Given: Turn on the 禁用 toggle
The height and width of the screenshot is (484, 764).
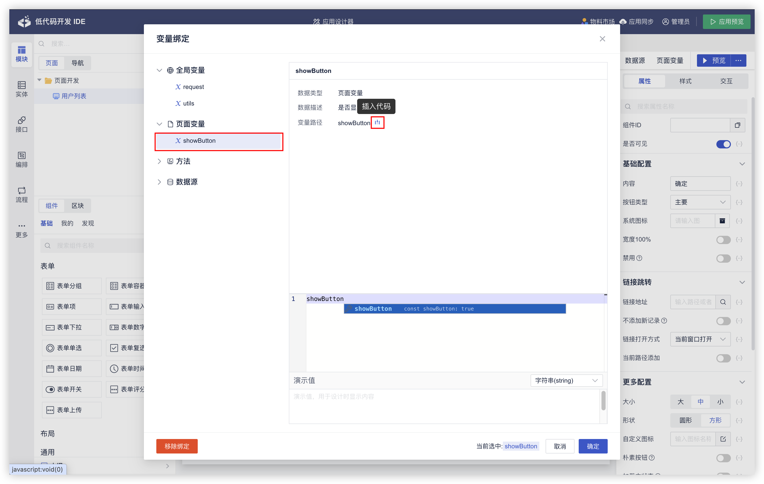Looking at the screenshot, I should click(723, 258).
